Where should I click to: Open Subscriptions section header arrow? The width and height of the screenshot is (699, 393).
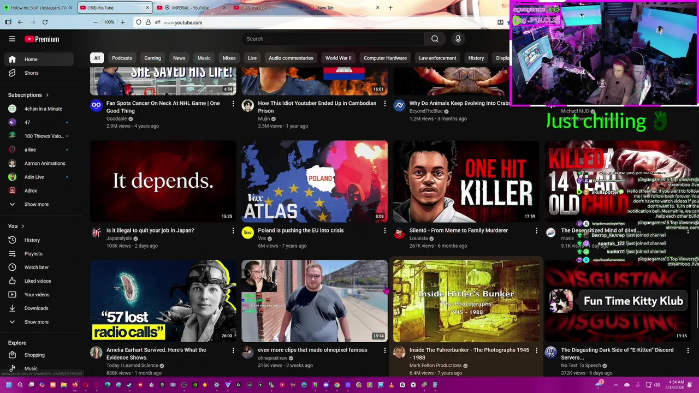point(47,95)
